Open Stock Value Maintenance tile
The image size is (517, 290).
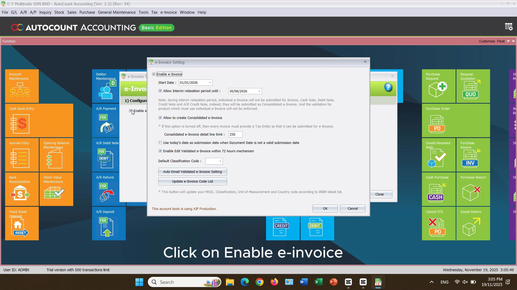pos(56,189)
